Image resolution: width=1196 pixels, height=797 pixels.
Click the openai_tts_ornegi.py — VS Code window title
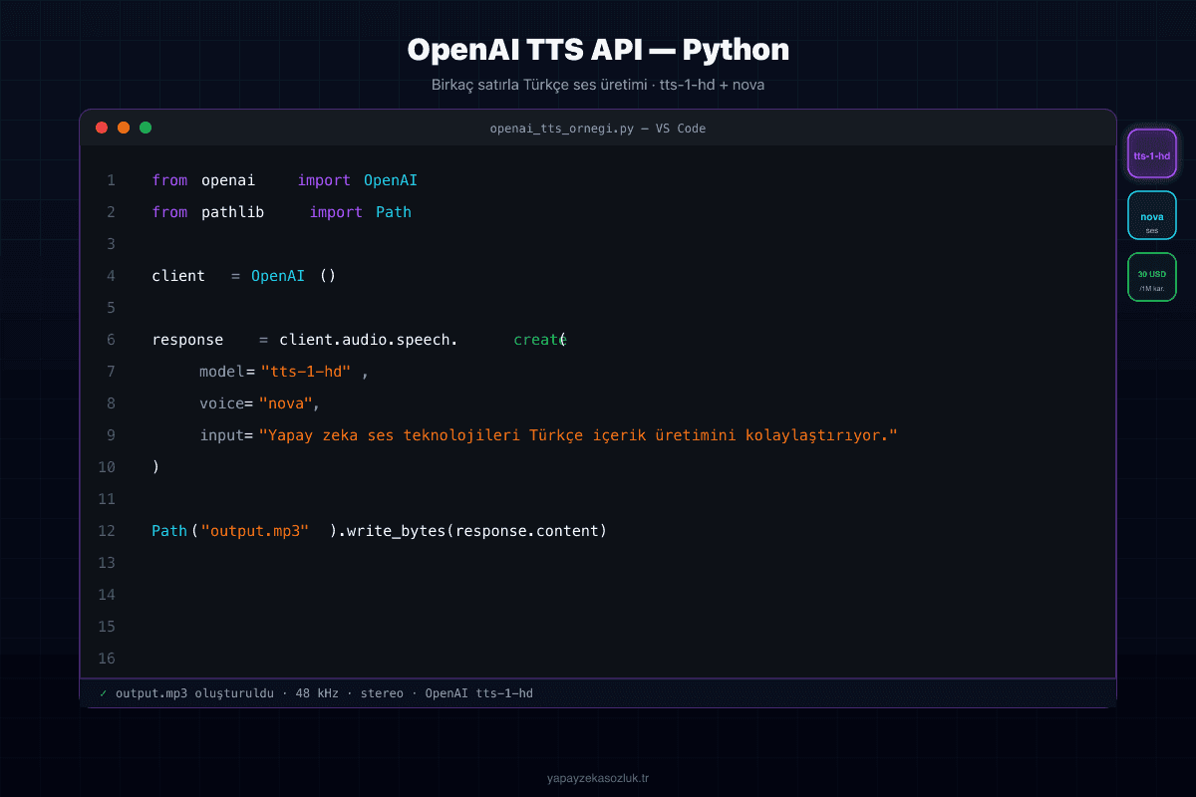[598, 129]
